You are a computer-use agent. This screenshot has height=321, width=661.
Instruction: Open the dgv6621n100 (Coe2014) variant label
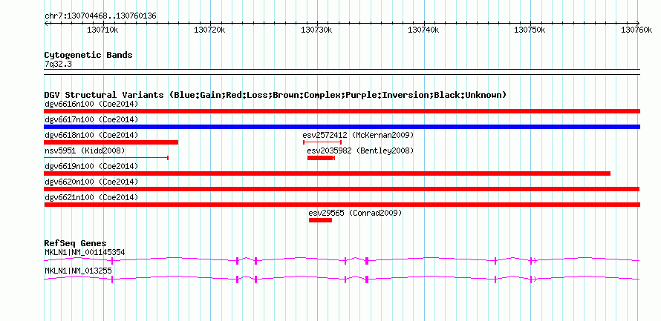coord(91,197)
